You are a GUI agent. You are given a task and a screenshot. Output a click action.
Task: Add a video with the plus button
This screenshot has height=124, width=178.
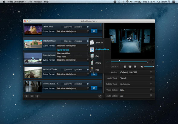click(27, 96)
